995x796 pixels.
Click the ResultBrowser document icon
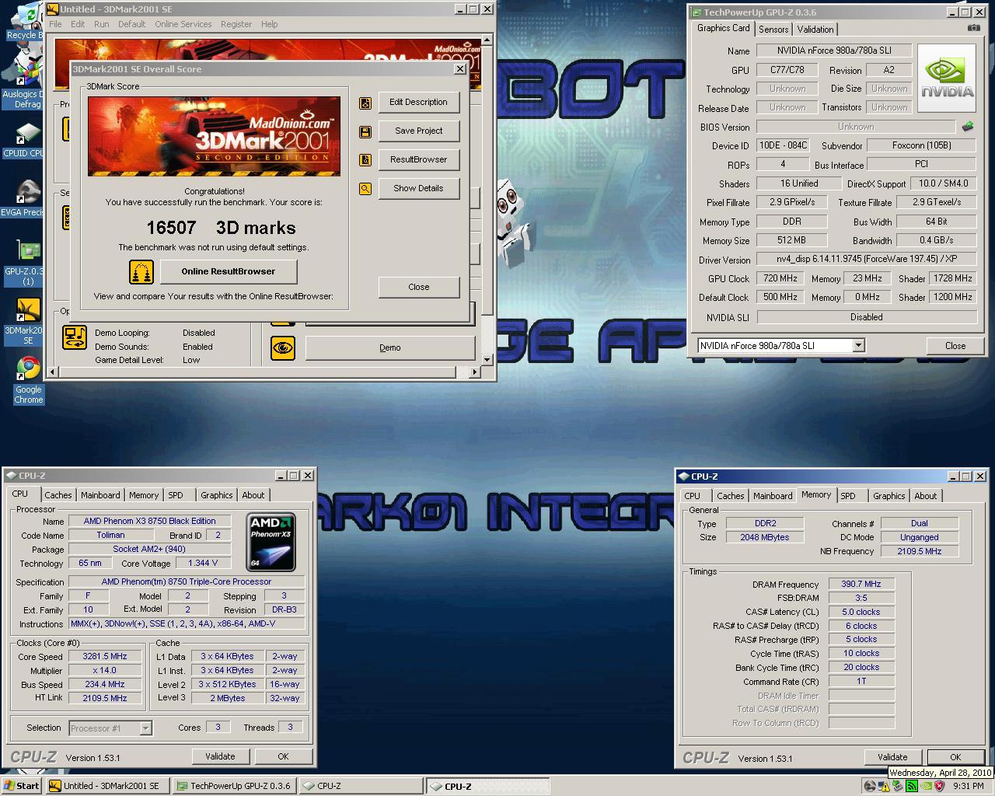coord(365,160)
